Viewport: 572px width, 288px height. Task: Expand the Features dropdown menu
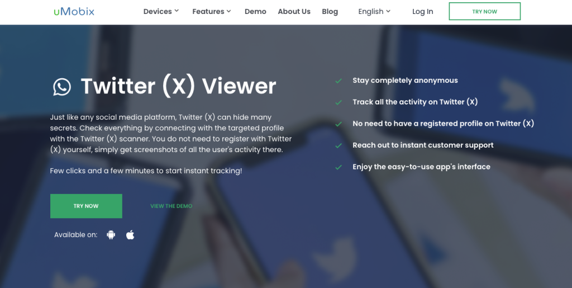tap(212, 11)
